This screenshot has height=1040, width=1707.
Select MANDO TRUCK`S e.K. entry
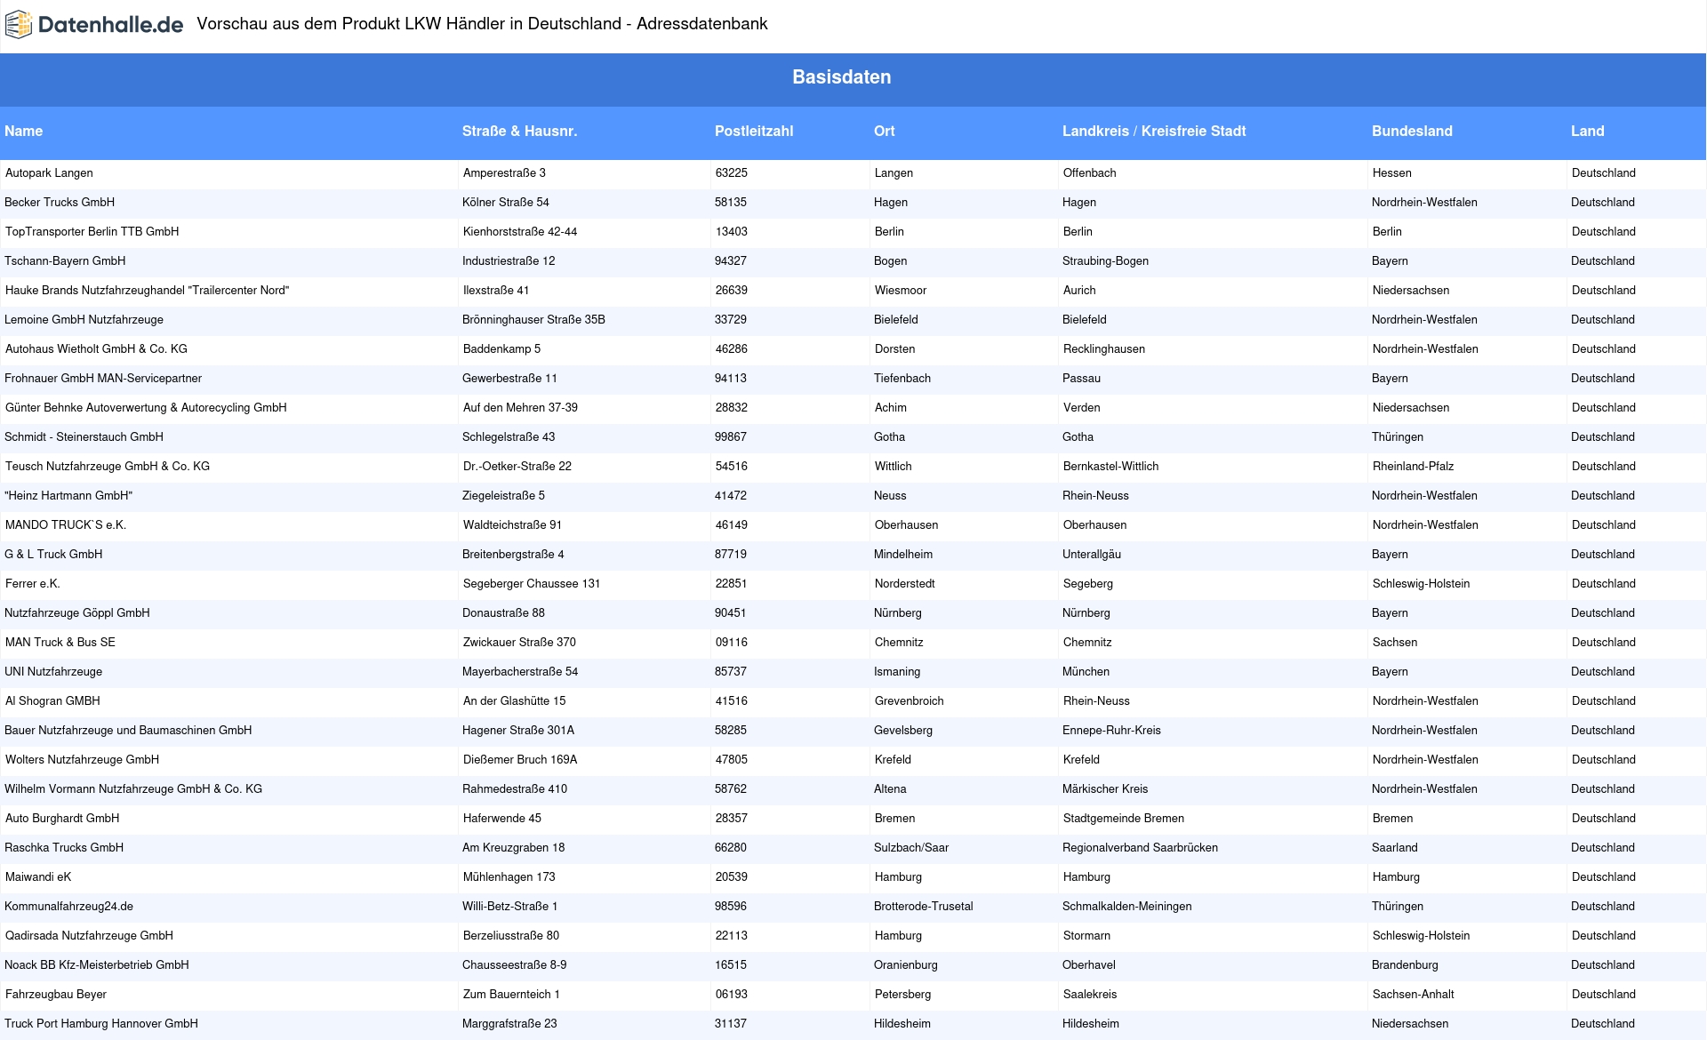(x=65, y=525)
